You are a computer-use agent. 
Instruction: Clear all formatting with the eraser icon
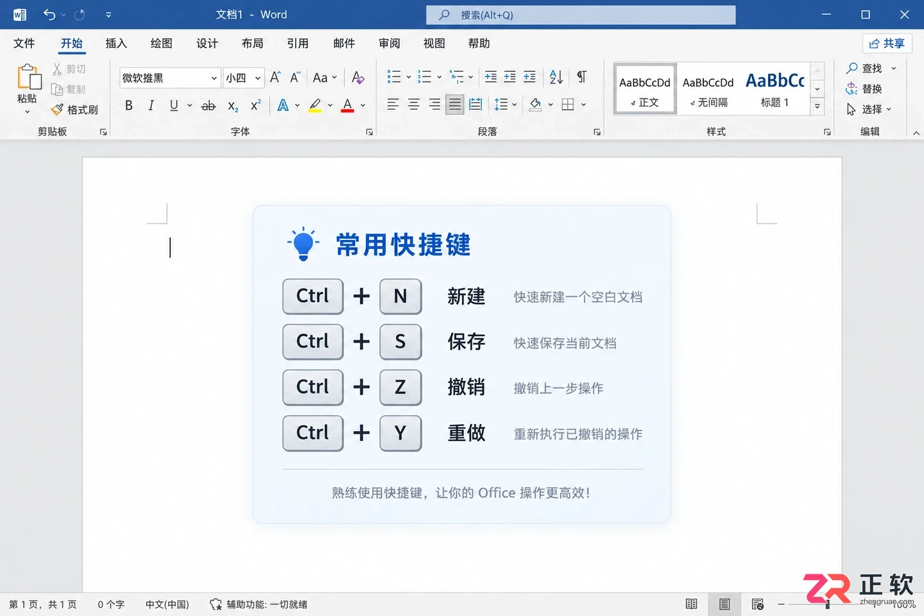pos(358,78)
